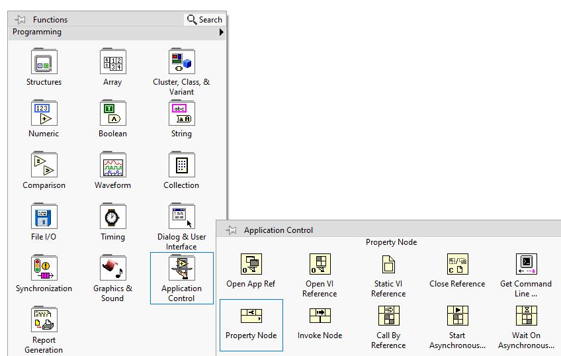Open the Waveform palette
The width and height of the screenshot is (561, 356).
click(x=112, y=165)
